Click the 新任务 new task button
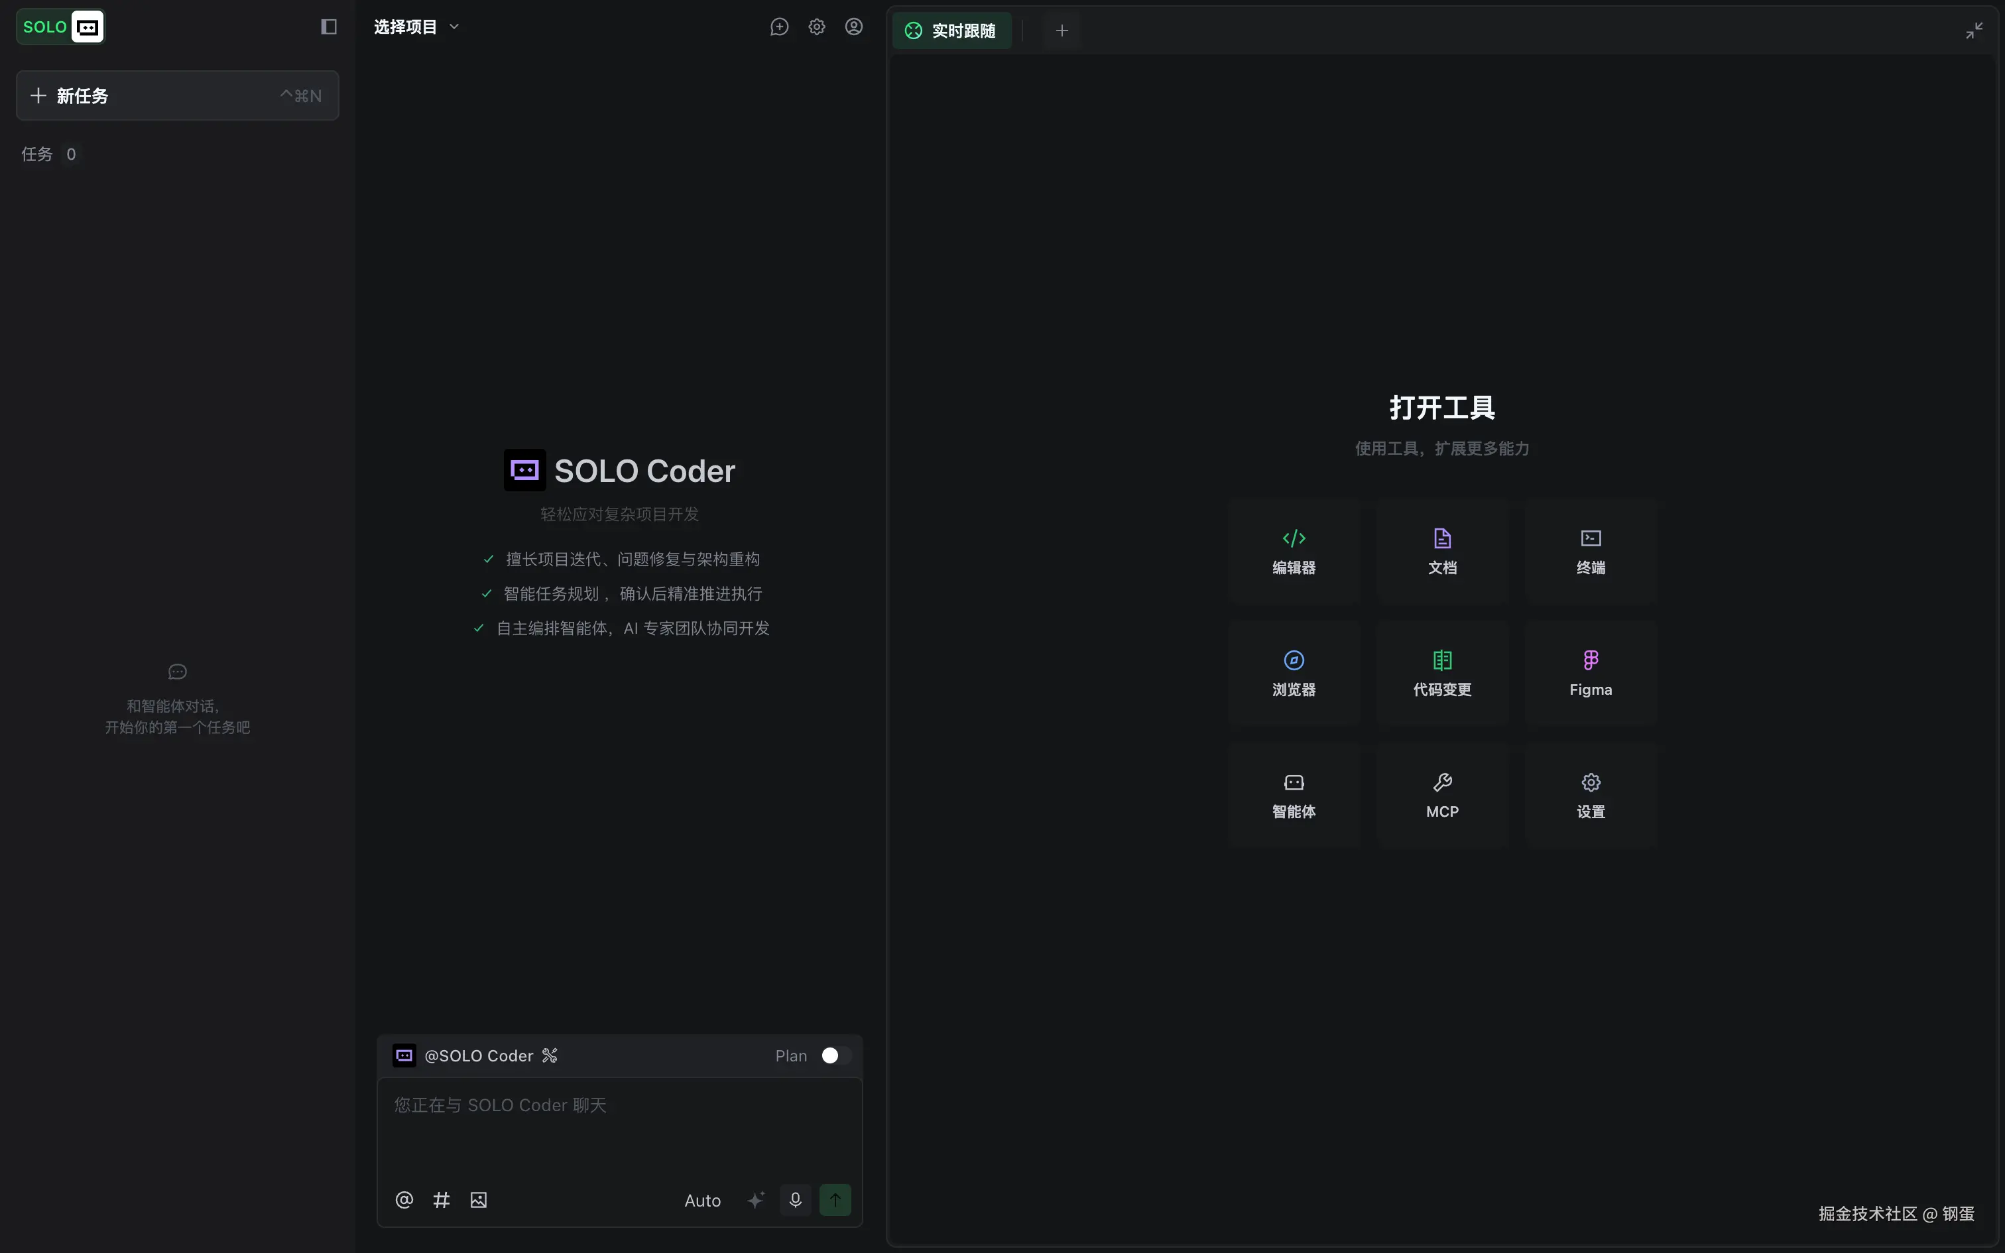 (x=177, y=96)
